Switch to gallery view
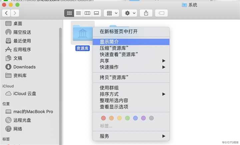 click(x=96, y=13)
